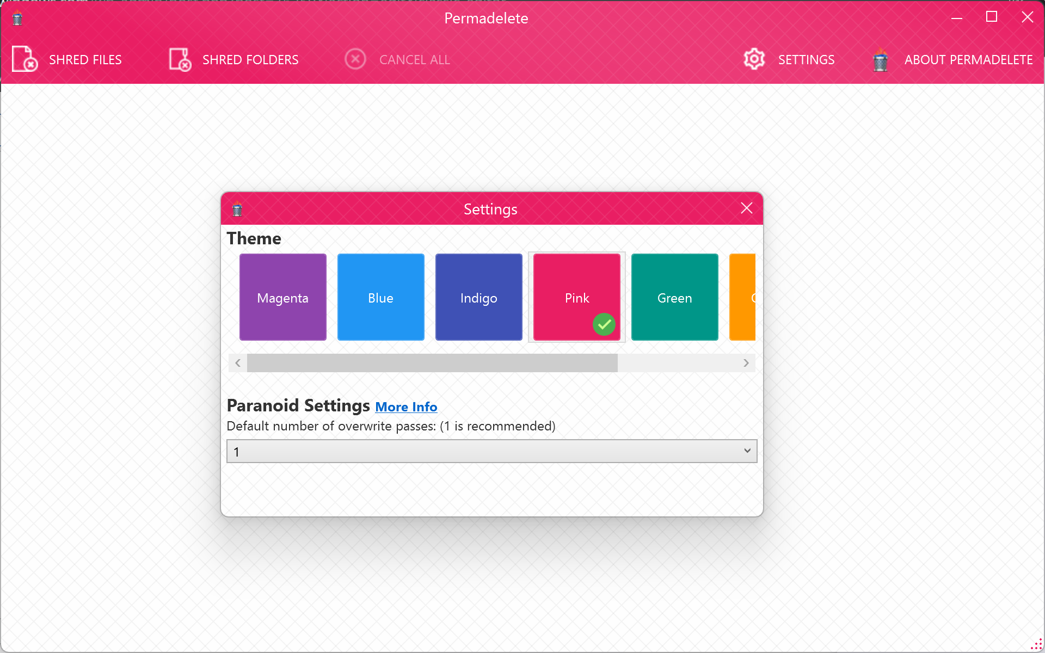Click the About Permadelete shredder icon

click(880, 59)
